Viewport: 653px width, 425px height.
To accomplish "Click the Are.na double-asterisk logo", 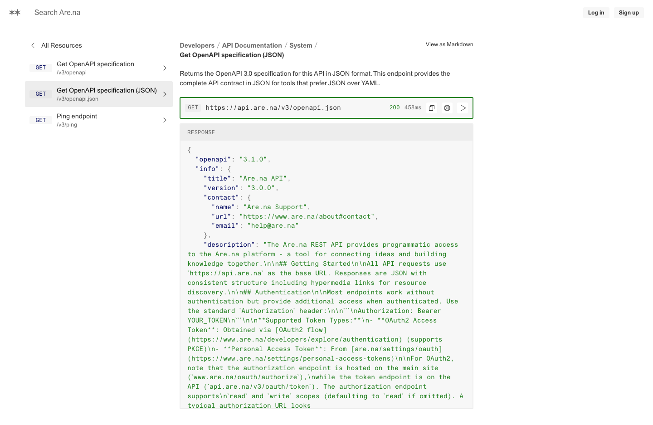I will [15, 13].
